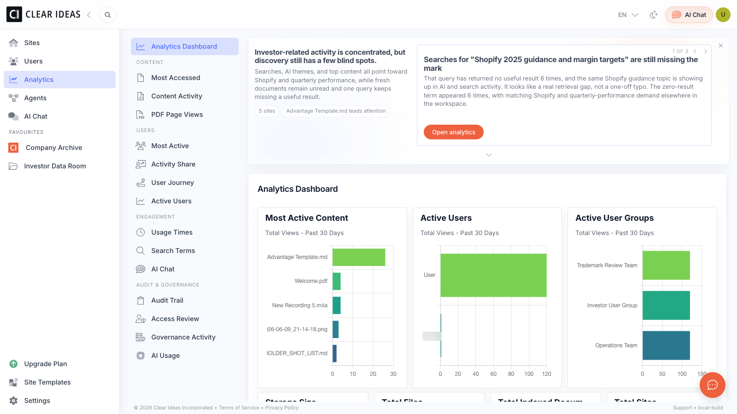Toggle the dark mode moon icon
Viewport: 737px width, 414px height.
point(654,15)
